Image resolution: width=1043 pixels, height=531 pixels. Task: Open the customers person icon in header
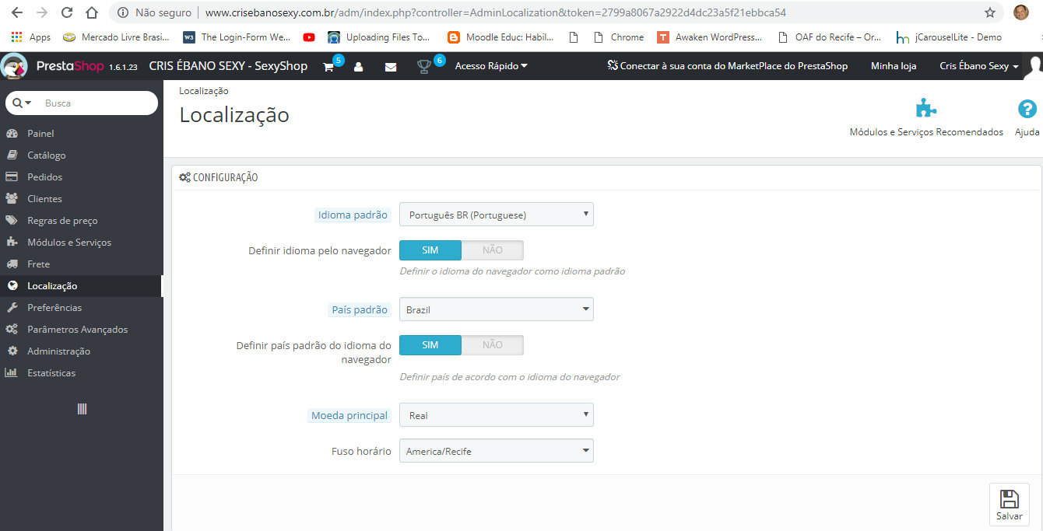(358, 67)
